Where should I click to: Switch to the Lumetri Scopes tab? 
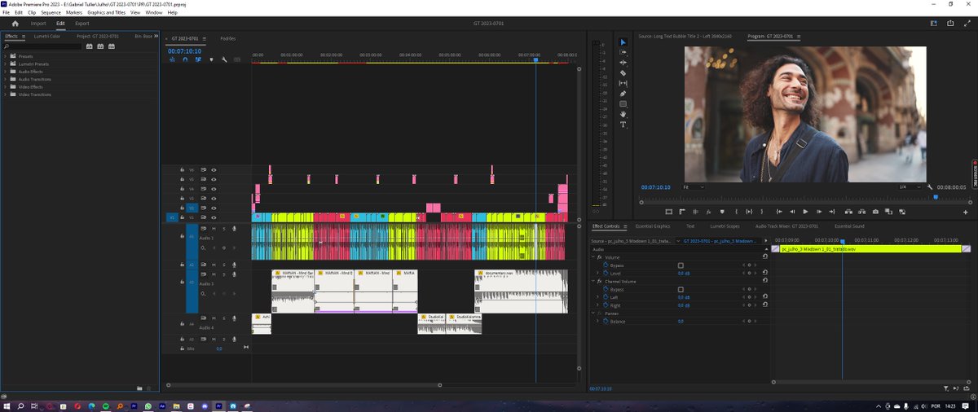pyautogui.click(x=725, y=226)
